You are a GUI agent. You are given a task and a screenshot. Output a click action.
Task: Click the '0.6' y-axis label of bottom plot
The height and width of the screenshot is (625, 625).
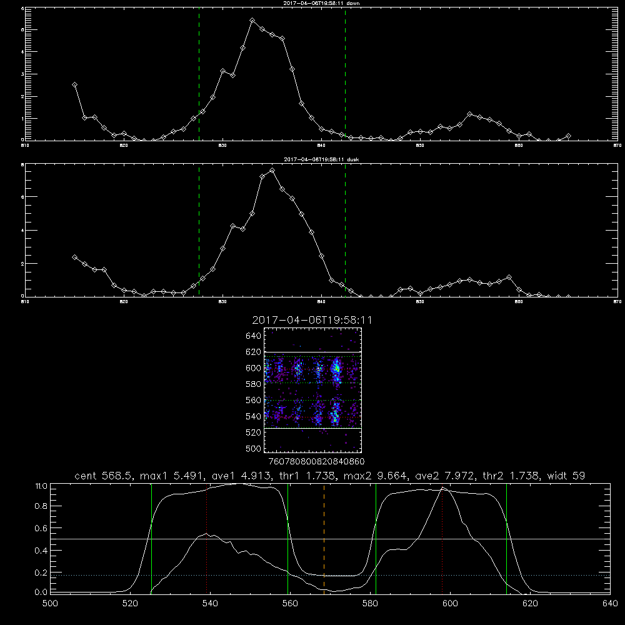click(x=41, y=528)
